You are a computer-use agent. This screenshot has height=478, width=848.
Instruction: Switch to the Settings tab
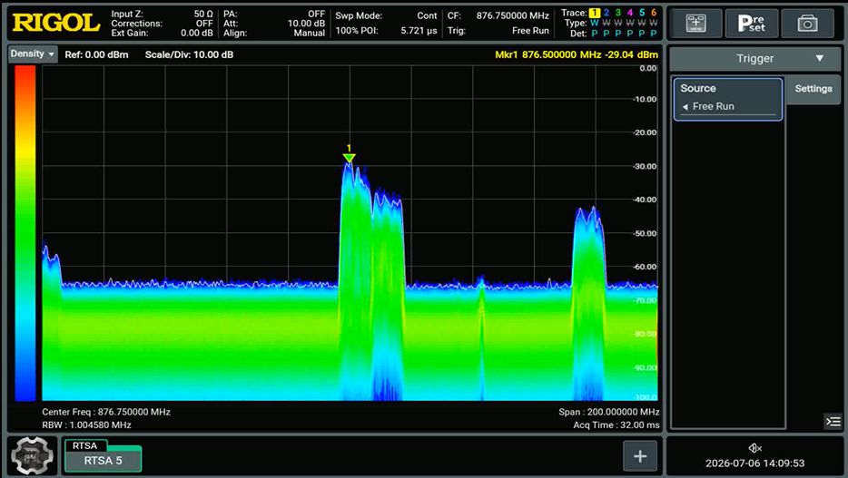(x=813, y=89)
